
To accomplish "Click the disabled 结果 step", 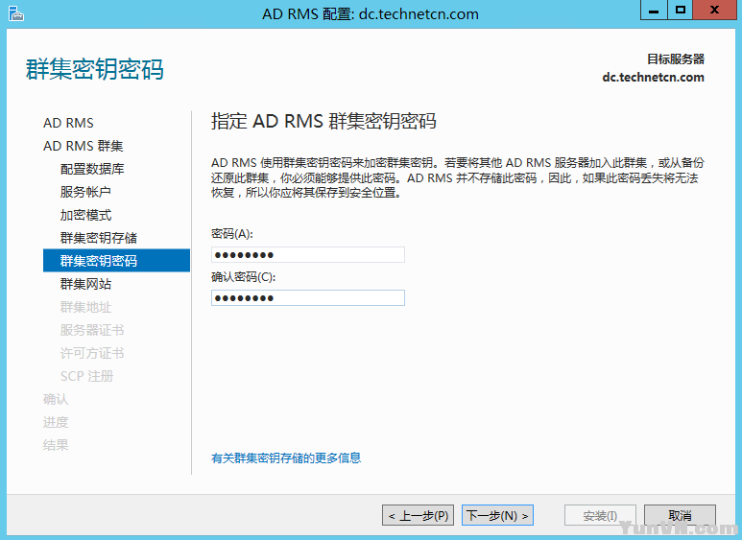I will click(56, 445).
